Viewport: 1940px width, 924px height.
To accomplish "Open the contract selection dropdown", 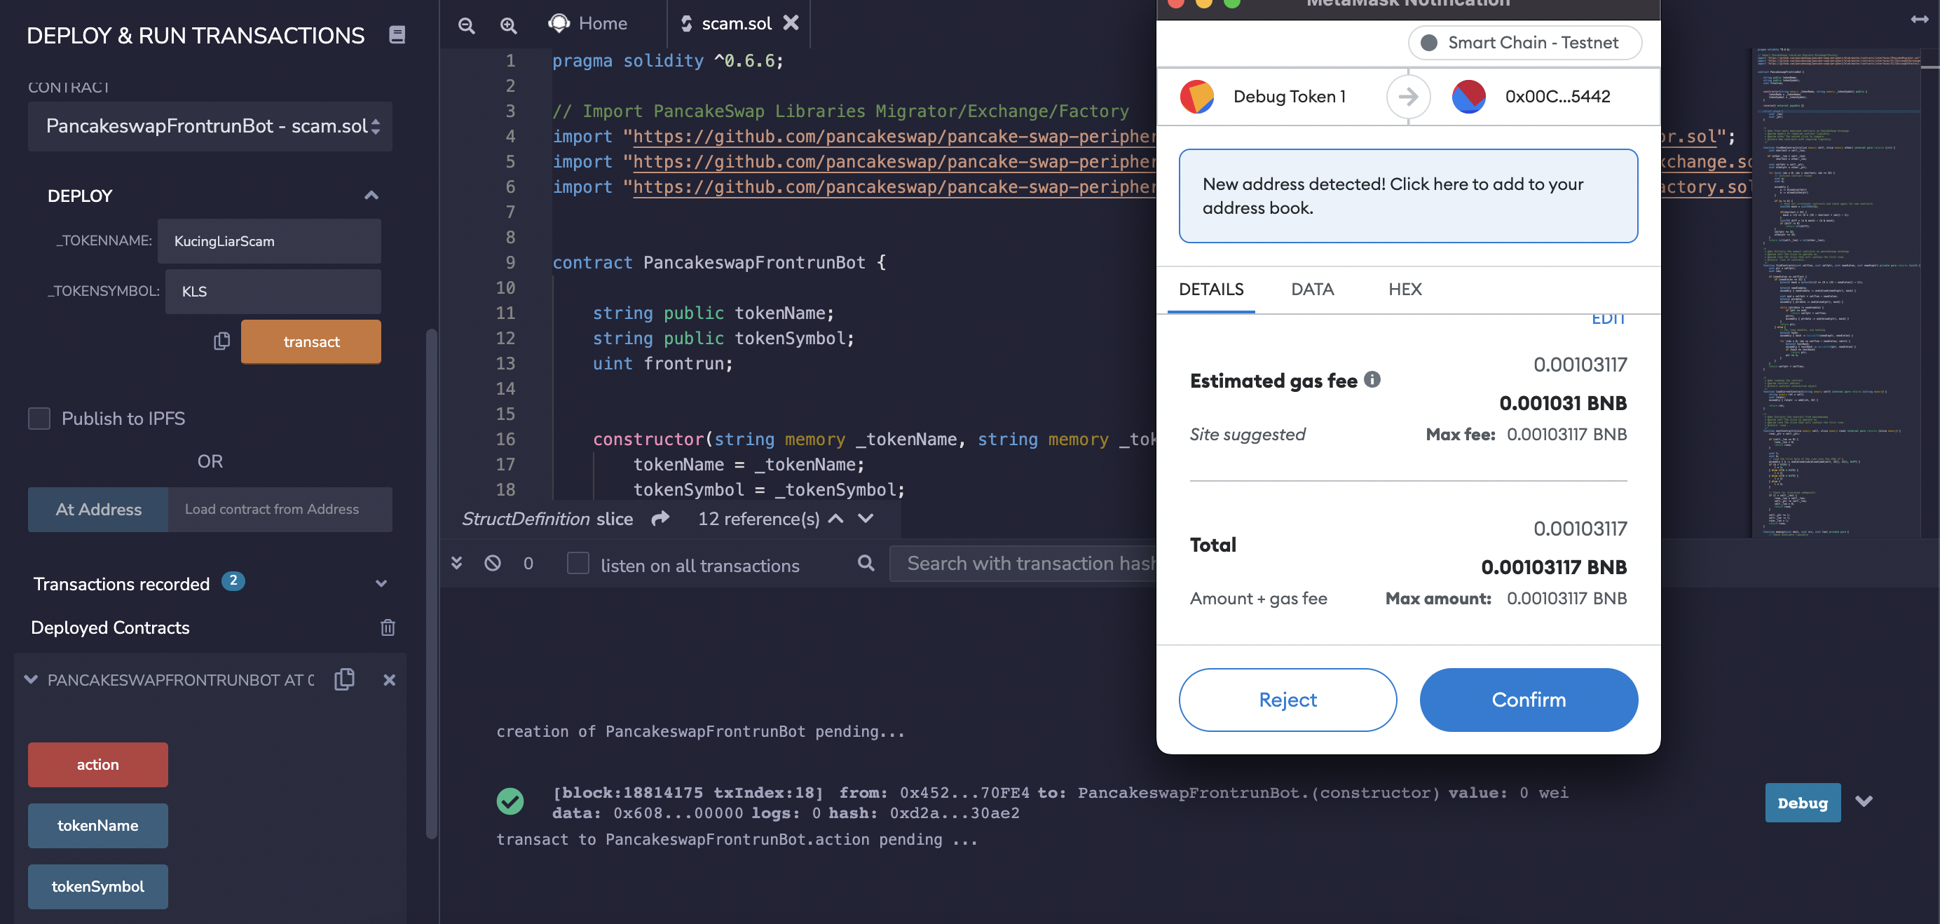I will coord(210,125).
